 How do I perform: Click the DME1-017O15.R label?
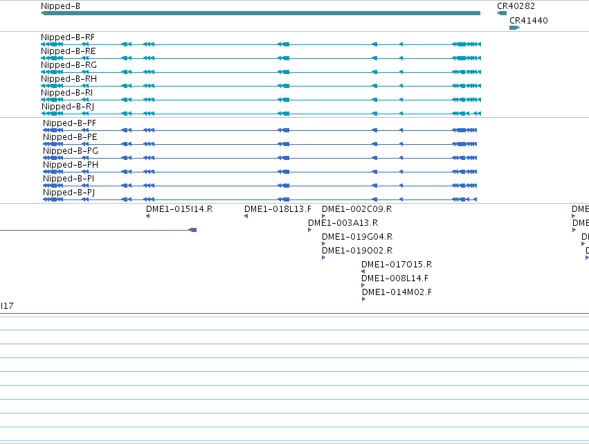(x=397, y=265)
